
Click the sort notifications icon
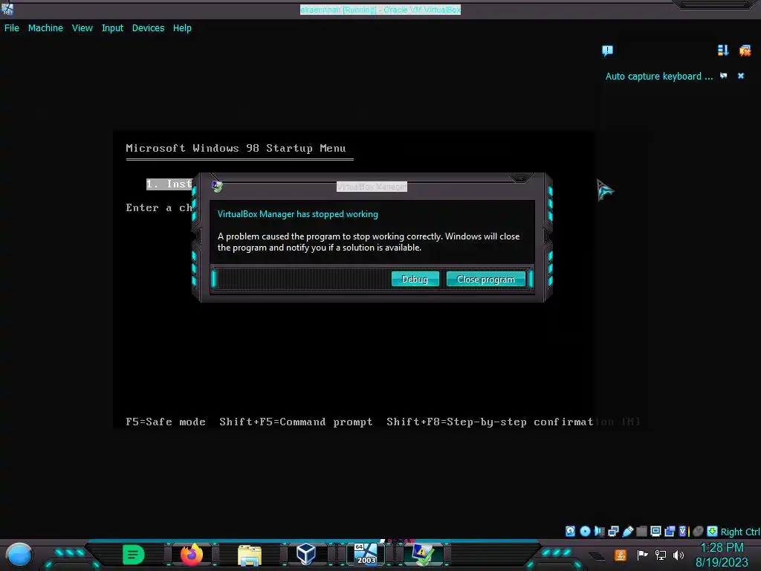tap(722, 50)
